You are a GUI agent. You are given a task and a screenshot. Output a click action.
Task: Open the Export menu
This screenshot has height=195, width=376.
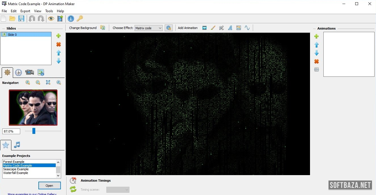(25, 11)
